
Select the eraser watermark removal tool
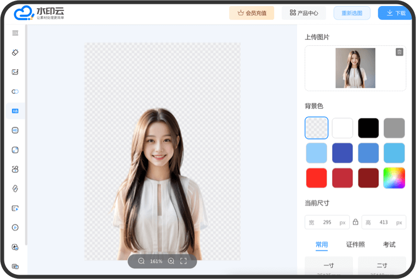[15, 53]
